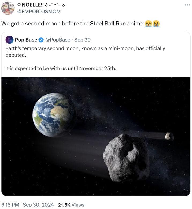Open the three-dot more options menu
The width and height of the screenshot is (192, 209).
[x=187, y=5]
